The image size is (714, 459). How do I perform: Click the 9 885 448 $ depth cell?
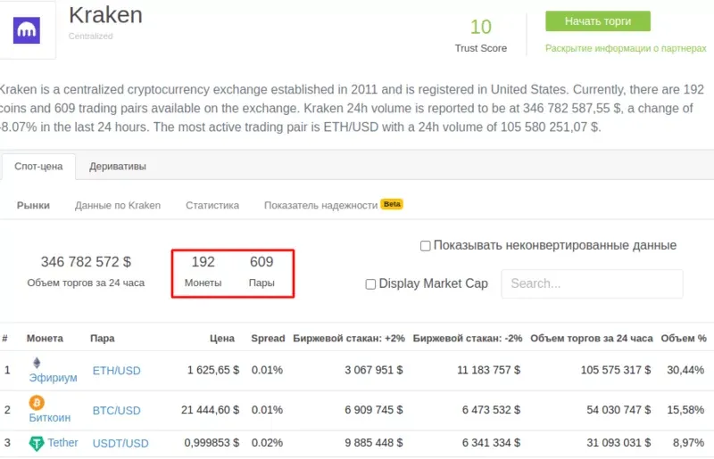[373, 443]
